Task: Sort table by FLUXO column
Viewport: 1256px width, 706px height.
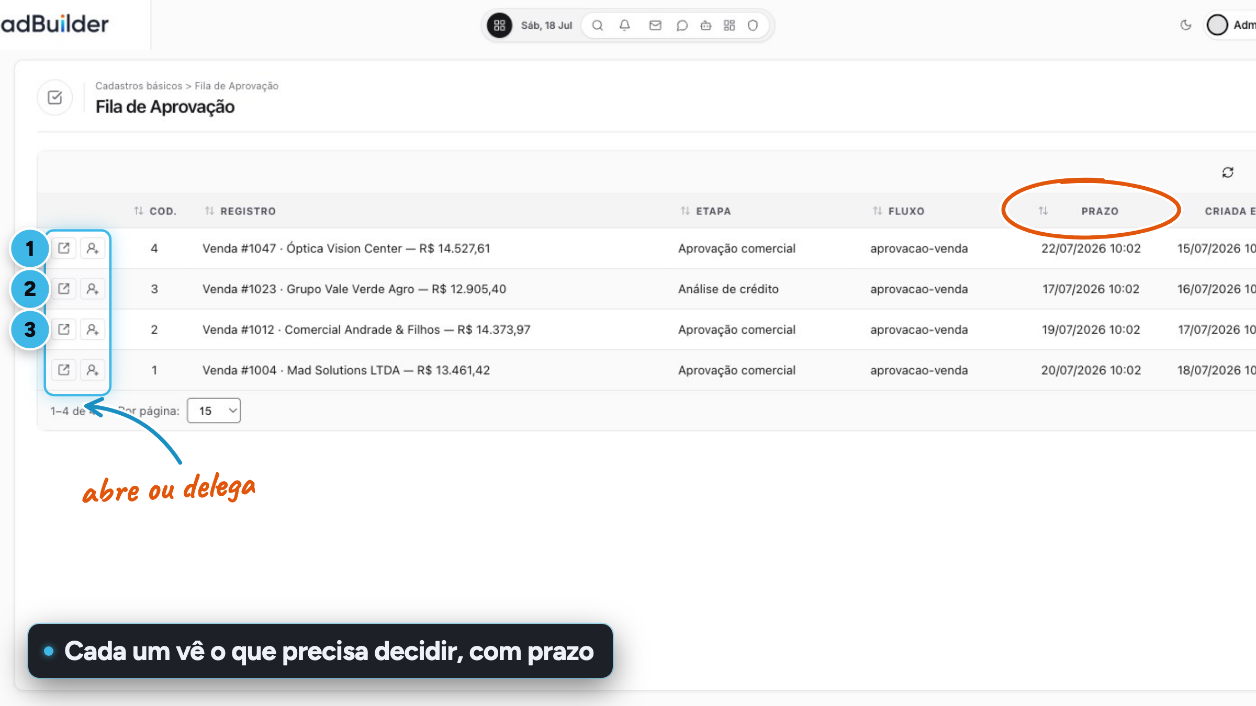Action: point(898,211)
